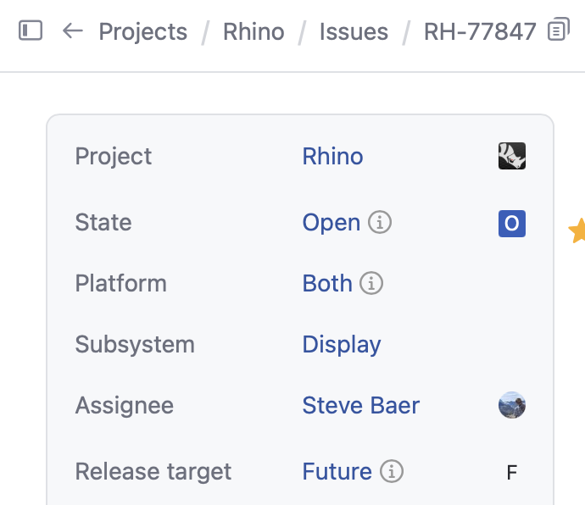This screenshot has width=585, height=505.
Task: Open the Issues breadcrumb link
Action: point(354,31)
